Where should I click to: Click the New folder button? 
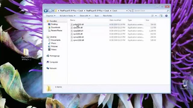[107, 16]
